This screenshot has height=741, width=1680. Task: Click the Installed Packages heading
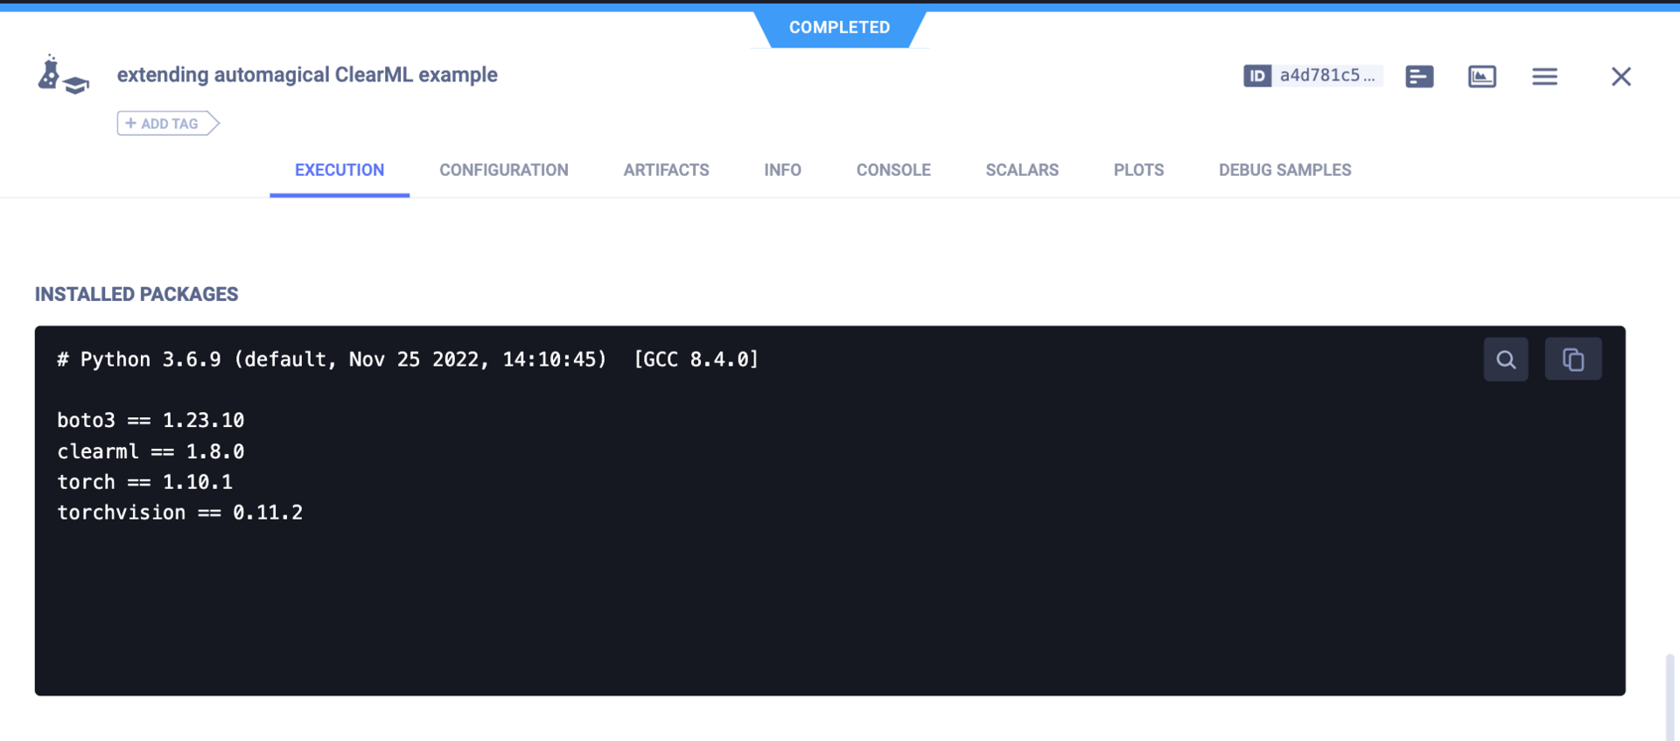[136, 295]
